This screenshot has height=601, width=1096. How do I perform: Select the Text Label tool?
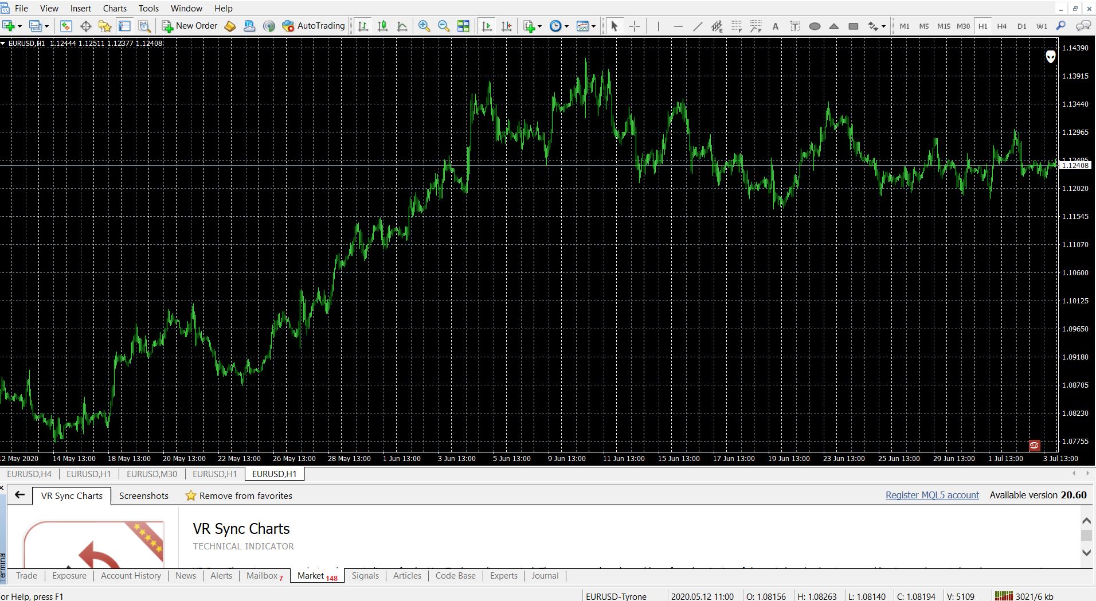795,26
